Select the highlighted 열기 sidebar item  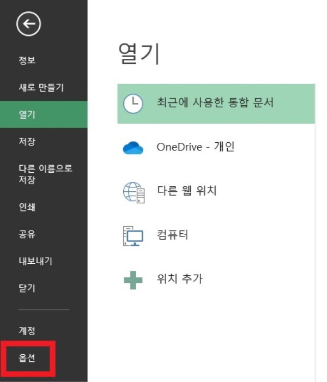pyautogui.click(x=44, y=114)
